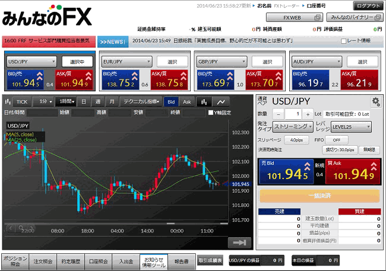
Task: Click the 選択中 button for USD/JPY
Action: coord(77,62)
